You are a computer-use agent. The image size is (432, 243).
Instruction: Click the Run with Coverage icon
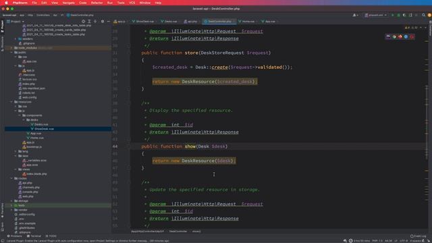404,15
